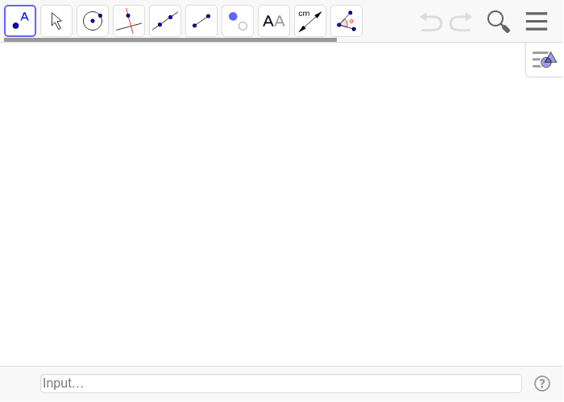Open the style bar panel toggle

(x=544, y=59)
